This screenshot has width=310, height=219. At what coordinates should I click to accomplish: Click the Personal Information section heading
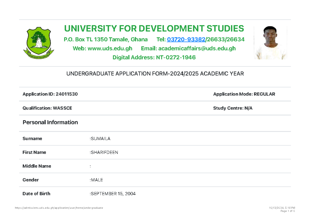[50, 122]
